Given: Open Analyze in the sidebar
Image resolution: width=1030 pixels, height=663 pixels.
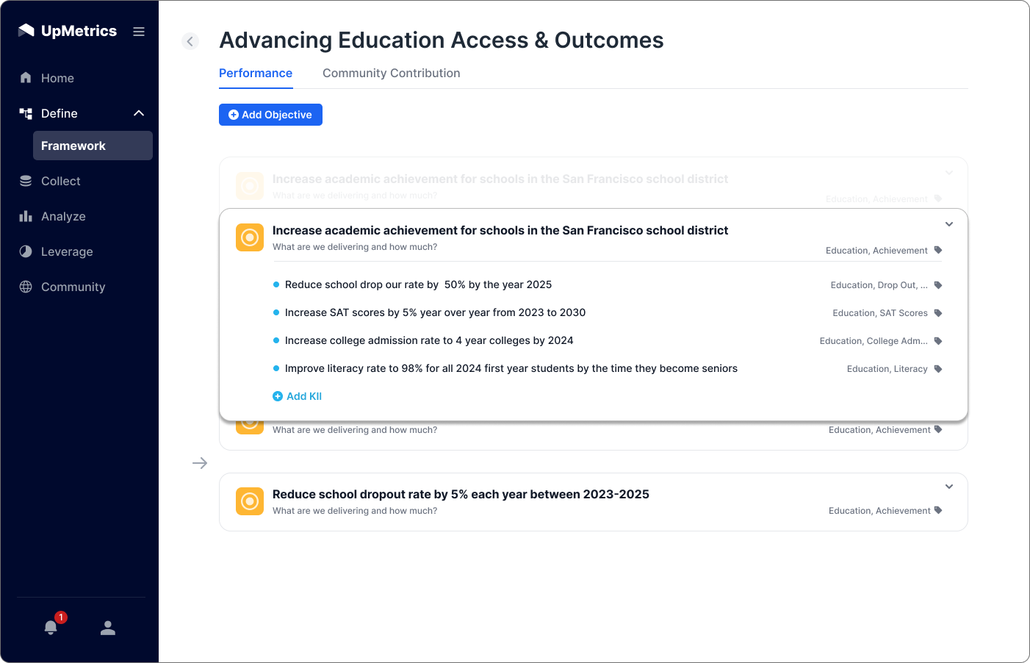Looking at the screenshot, I should point(63,216).
